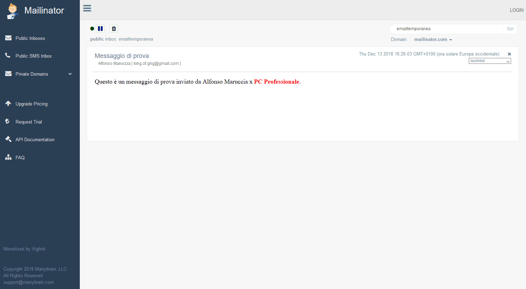Click the Request Trial icon

pyautogui.click(x=7, y=121)
